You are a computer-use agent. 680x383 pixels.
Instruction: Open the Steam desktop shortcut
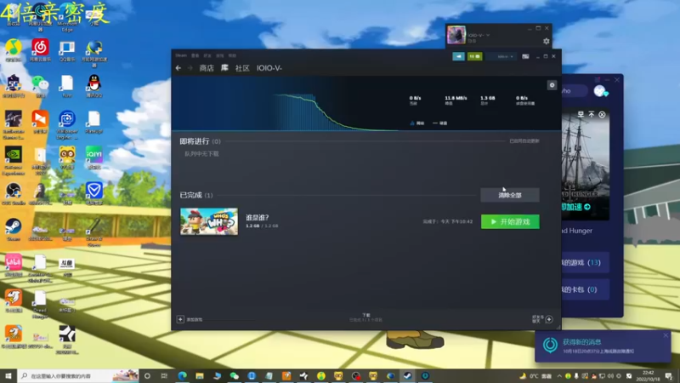tap(13, 229)
